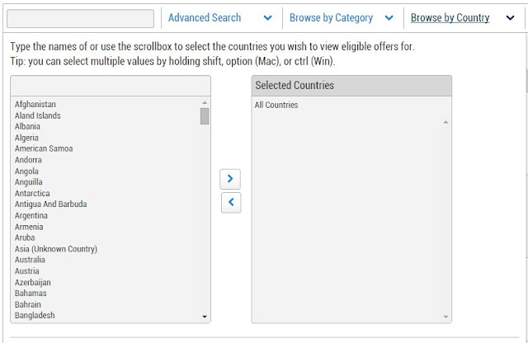The width and height of the screenshot is (528, 343).
Task: Expand the Advanced Search chevron
Action: pos(267,18)
